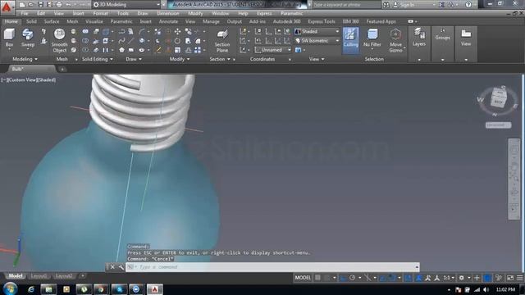
Task: Click the MODEL space button in status bar
Action: [x=303, y=278]
